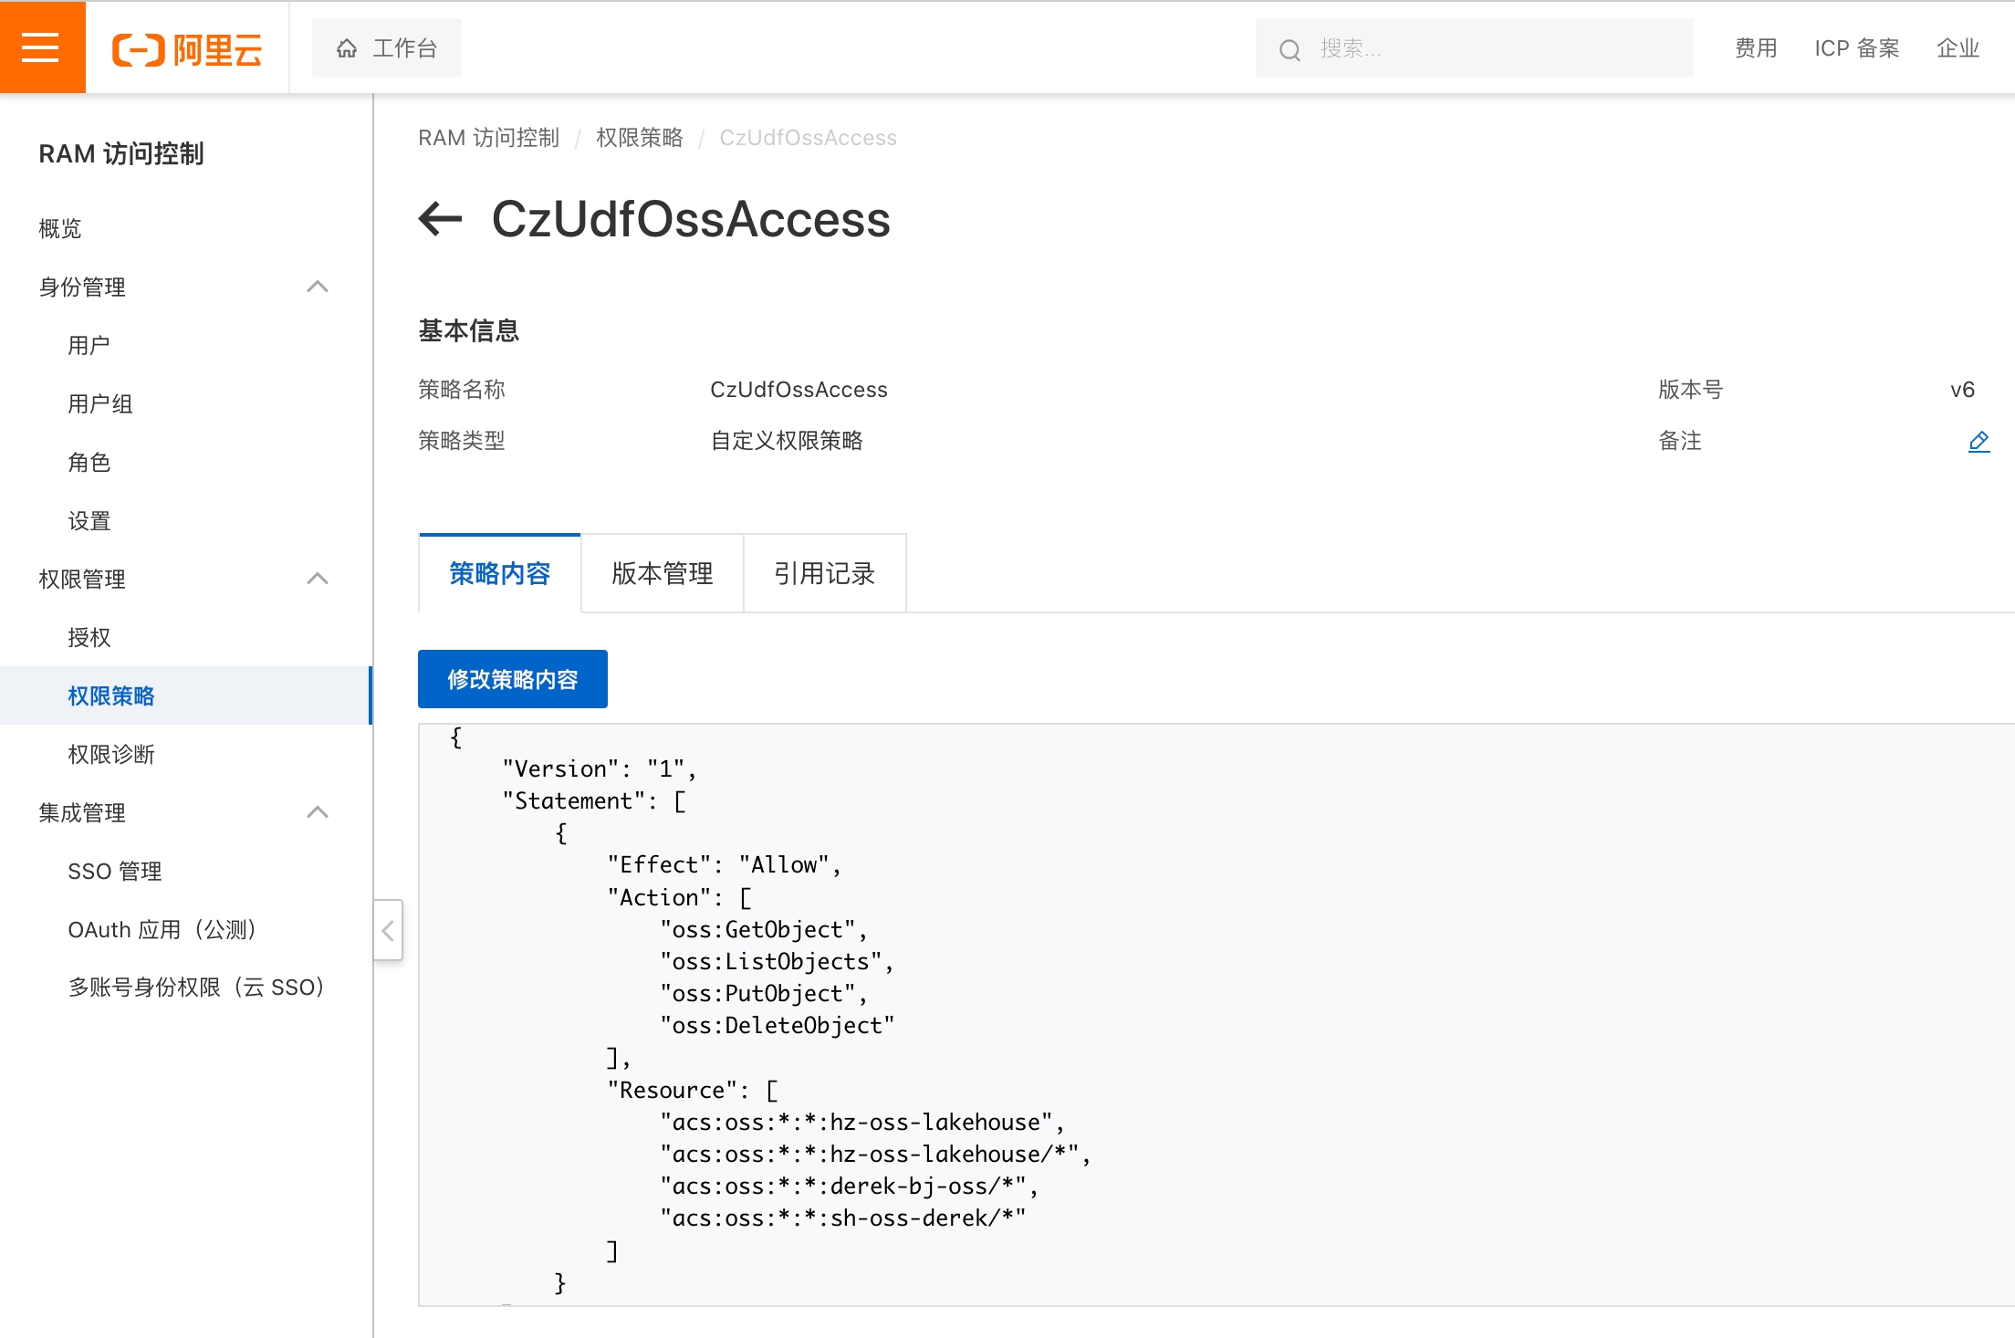The width and height of the screenshot is (2015, 1338).
Task: Switch to the 引用记录 tab
Action: pyautogui.click(x=824, y=573)
